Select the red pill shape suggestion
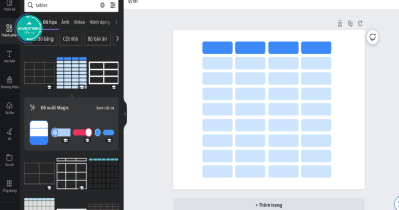Image resolution: width=399 pixels, height=210 pixels. click(x=83, y=133)
